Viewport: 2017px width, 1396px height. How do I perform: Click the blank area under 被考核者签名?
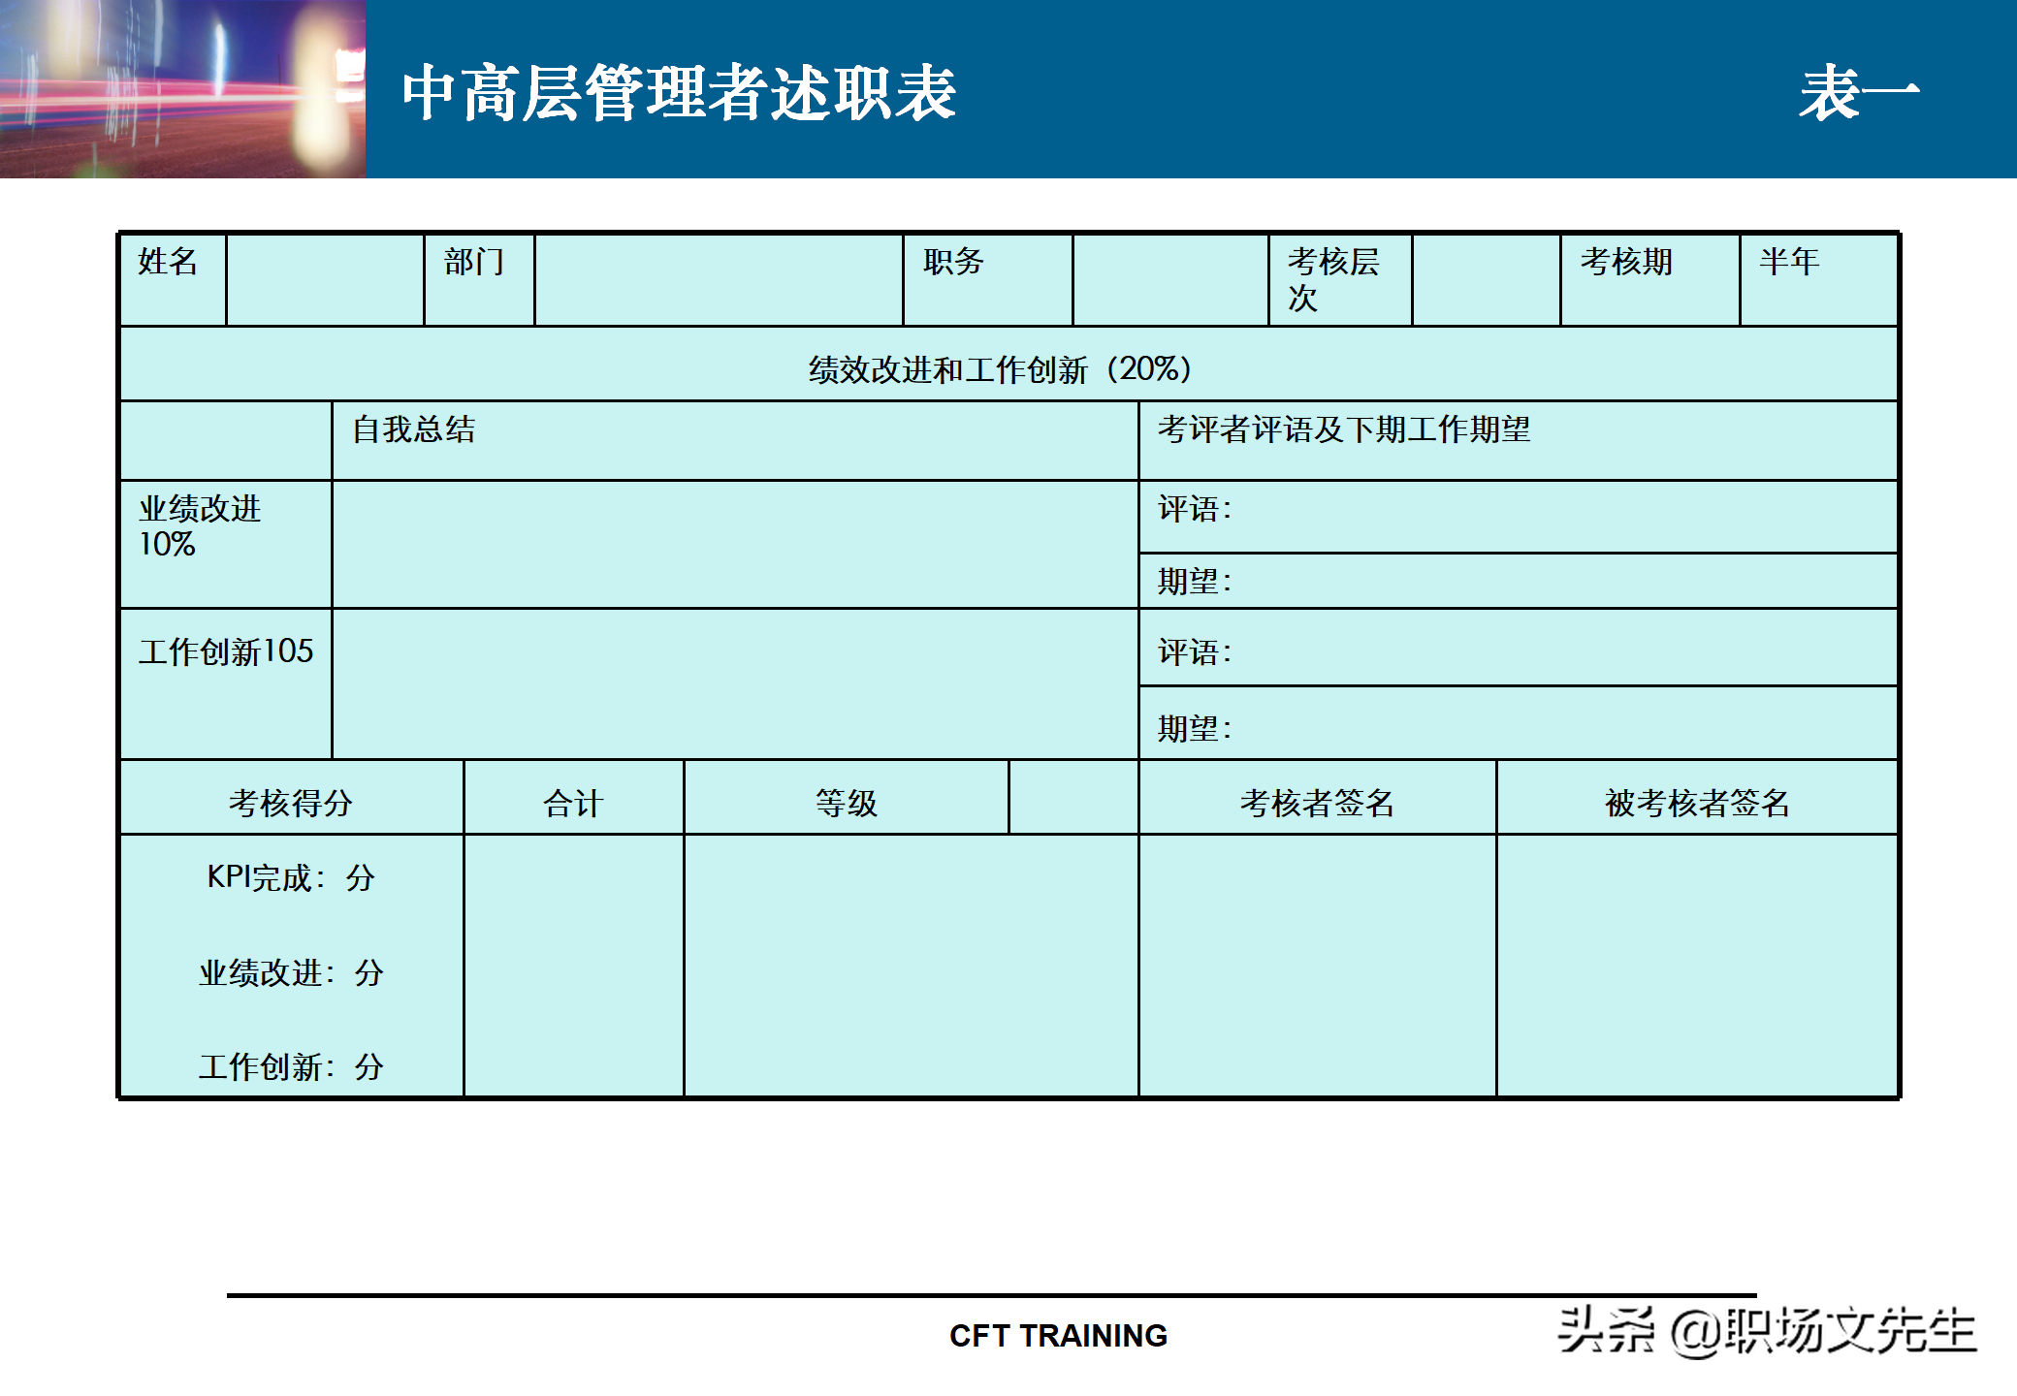click(1696, 965)
